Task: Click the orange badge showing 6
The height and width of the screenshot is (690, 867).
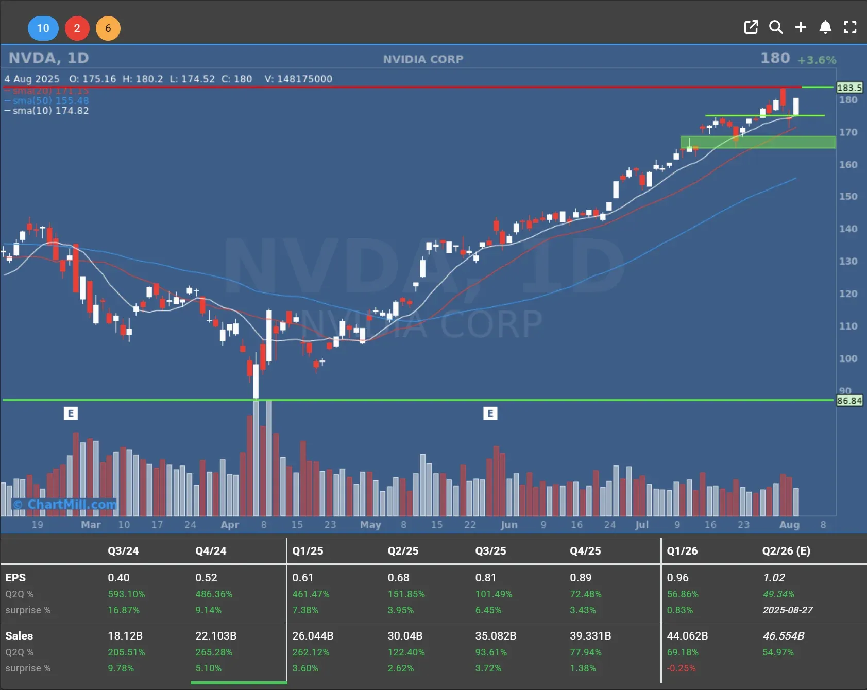Action: click(108, 28)
